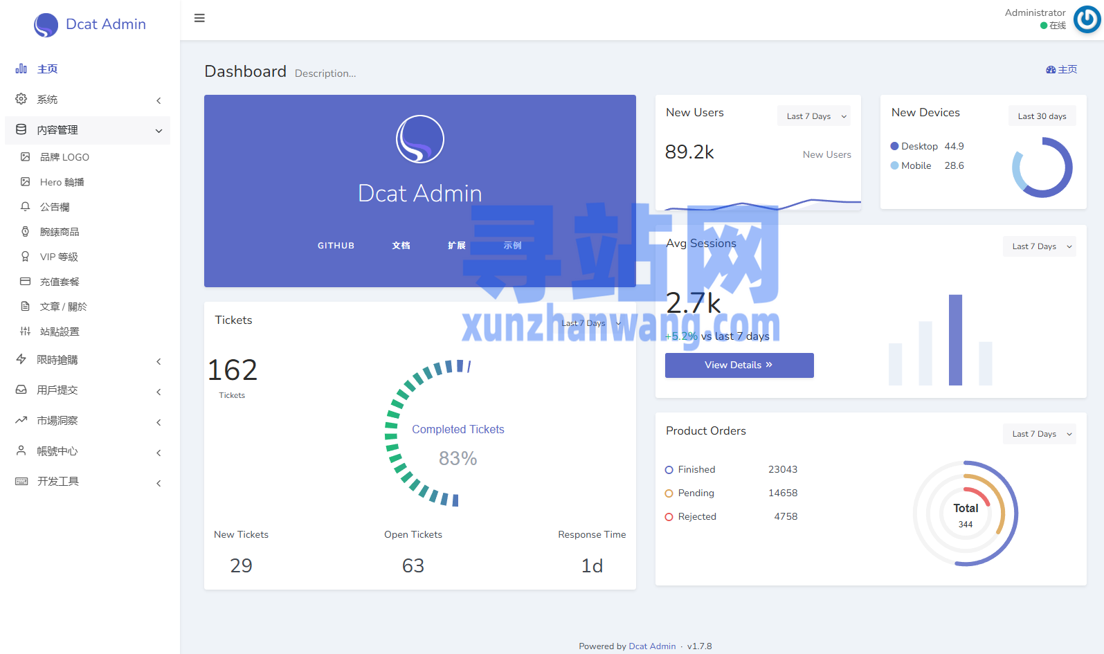Click the 限時搶購 lightning bolt icon
1104x654 pixels.
(21, 359)
